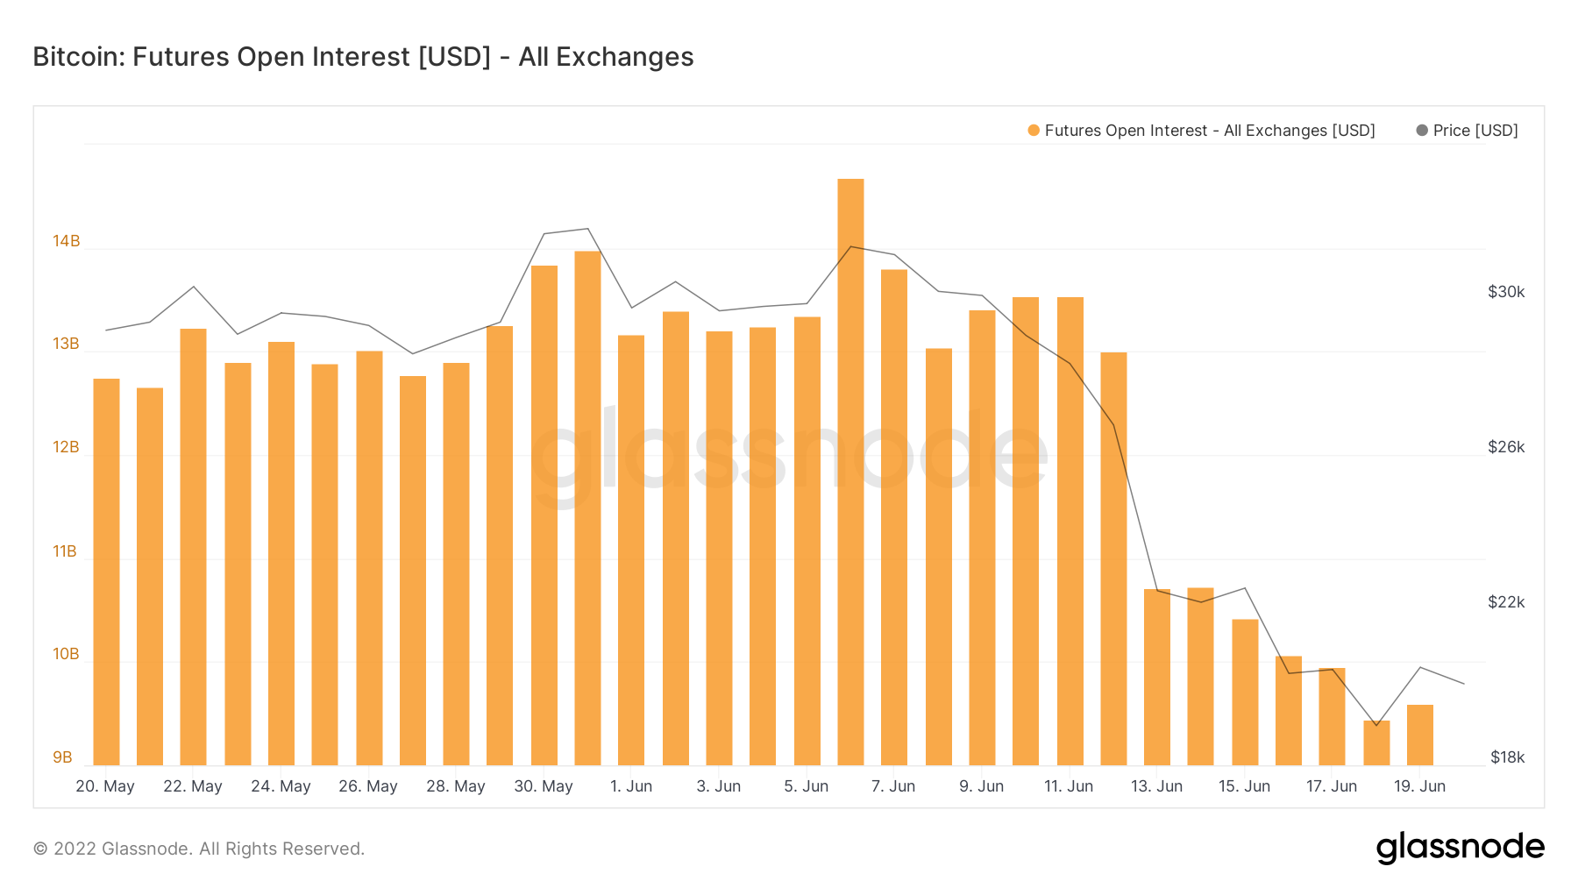The width and height of the screenshot is (1578, 888).
Task: Click the $30k price axis label
Action: 1506,292
